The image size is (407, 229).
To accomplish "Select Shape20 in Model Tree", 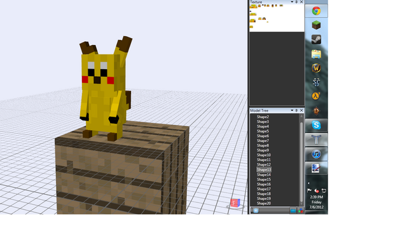I will click(x=264, y=204).
